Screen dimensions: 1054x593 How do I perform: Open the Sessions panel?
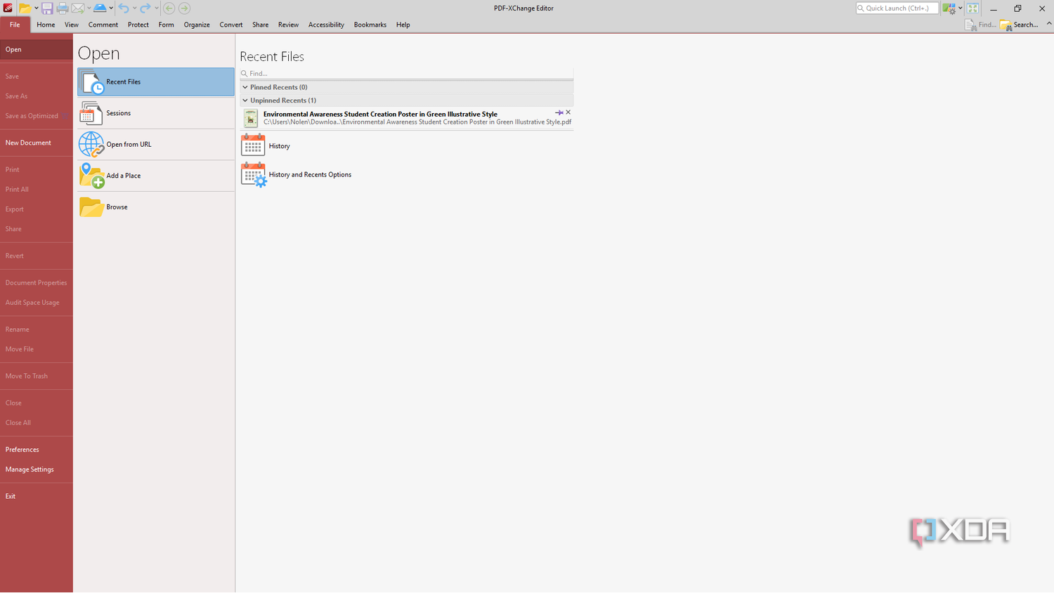[x=118, y=112]
